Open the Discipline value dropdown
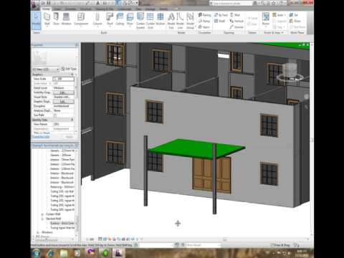 (x=63, y=106)
